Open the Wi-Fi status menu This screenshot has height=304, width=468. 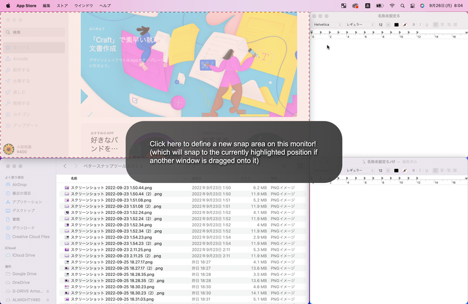click(392, 6)
